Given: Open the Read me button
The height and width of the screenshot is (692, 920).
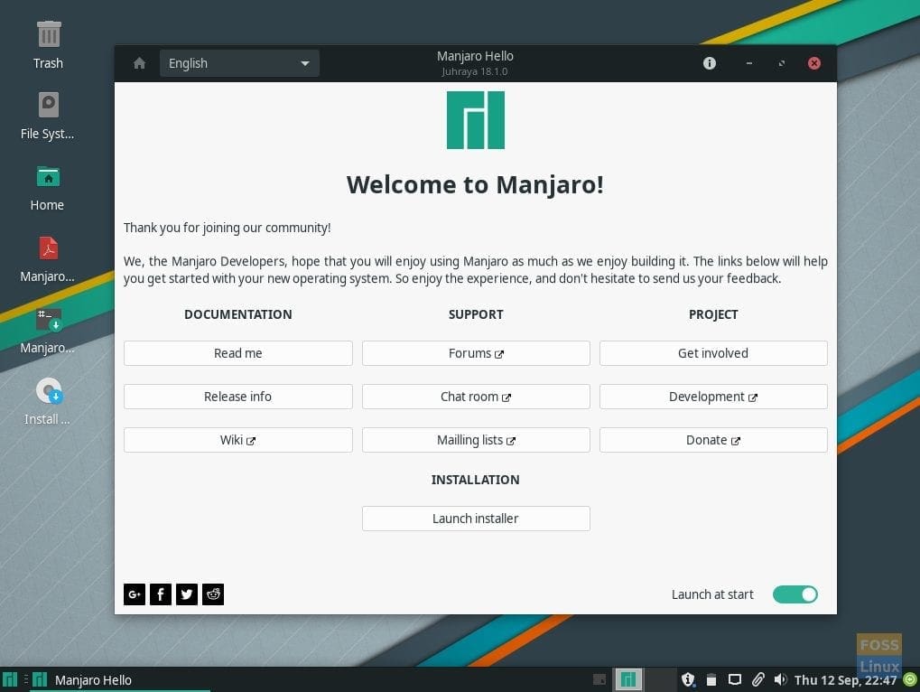Looking at the screenshot, I should point(237,353).
